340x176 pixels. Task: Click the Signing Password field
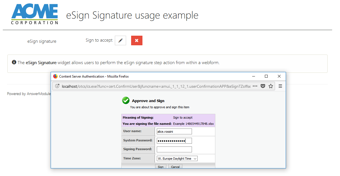(174, 149)
